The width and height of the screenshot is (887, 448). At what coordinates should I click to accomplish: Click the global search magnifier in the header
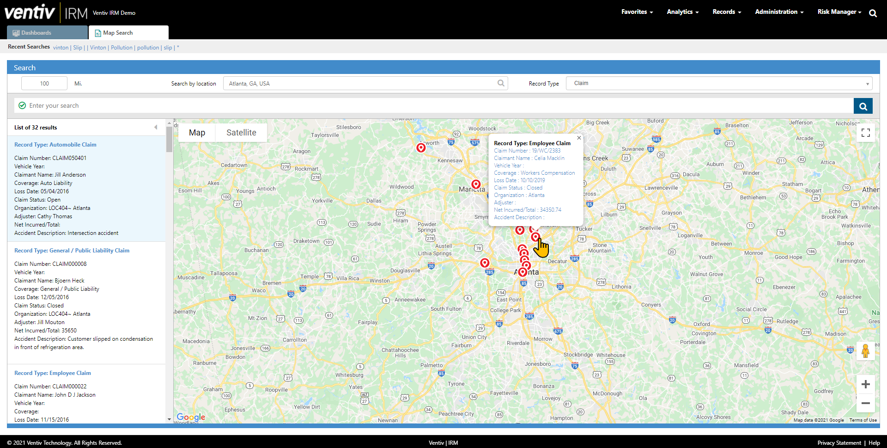pyautogui.click(x=873, y=13)
